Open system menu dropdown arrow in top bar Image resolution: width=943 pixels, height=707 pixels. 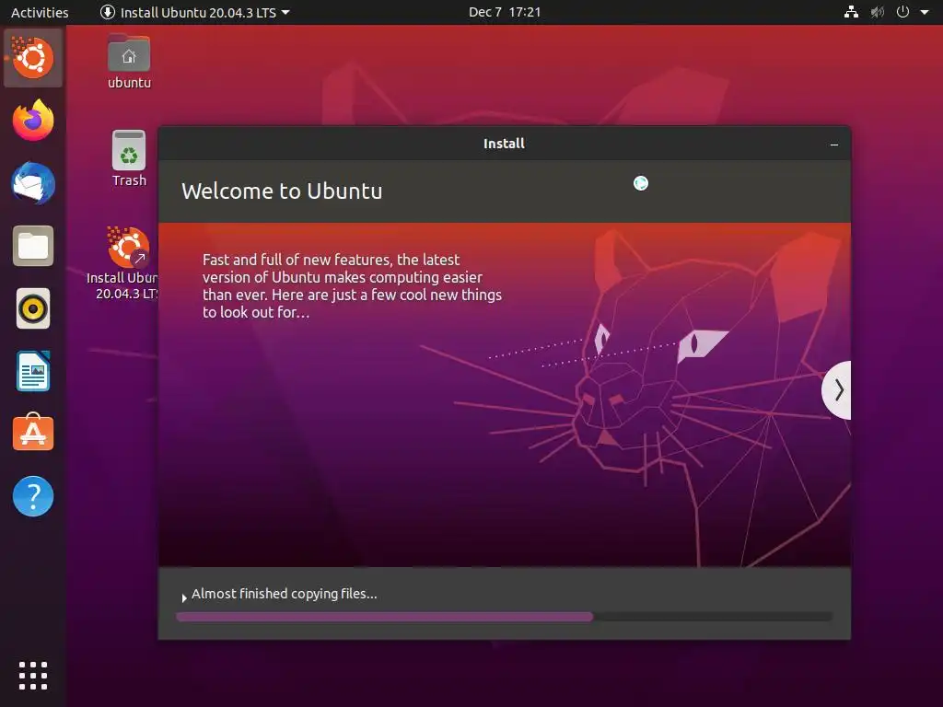925,12
